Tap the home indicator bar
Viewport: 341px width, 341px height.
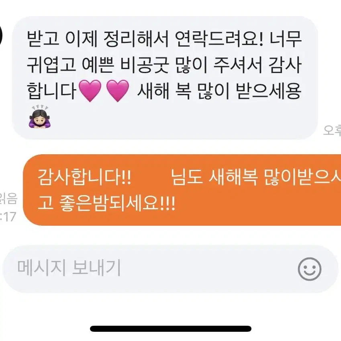tap(171, 329)
